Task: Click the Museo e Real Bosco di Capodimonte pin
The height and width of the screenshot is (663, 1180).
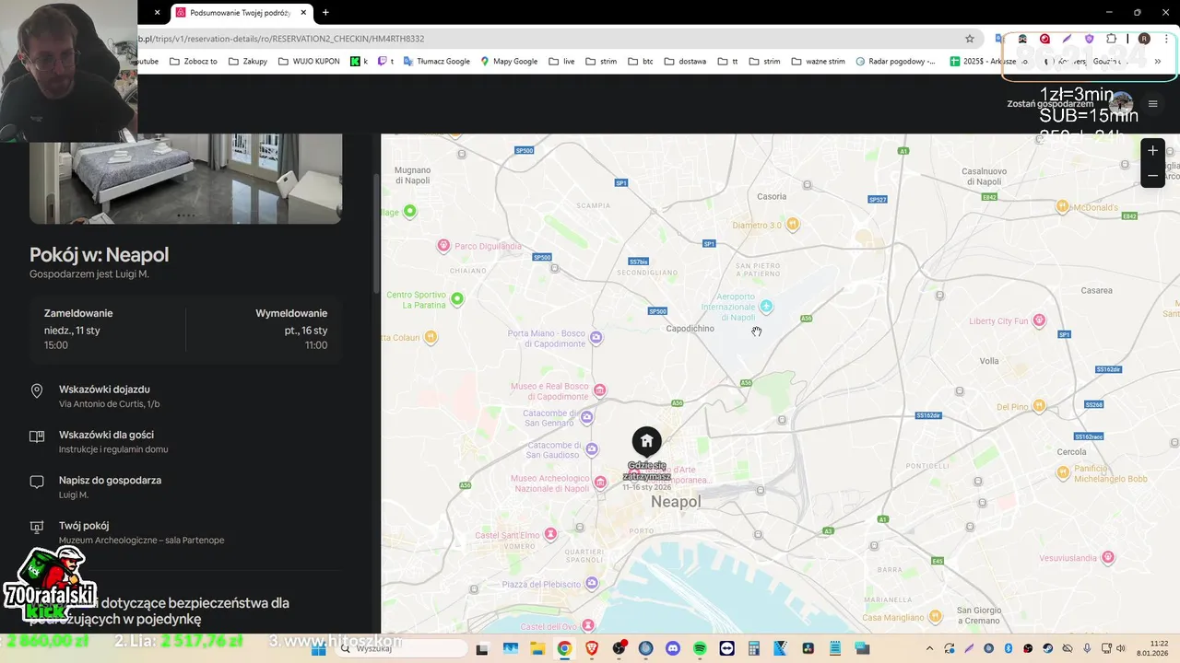Action: tap(600, 390)
